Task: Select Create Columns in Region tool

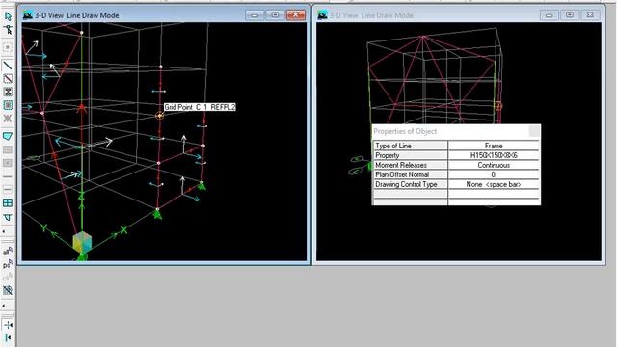Action: coord(8,92)
